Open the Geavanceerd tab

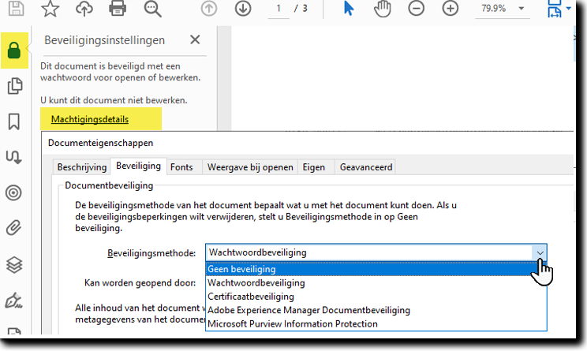366,167
